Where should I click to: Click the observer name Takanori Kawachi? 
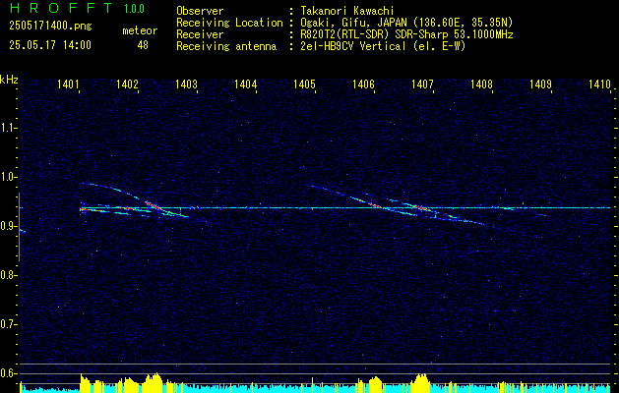[x=347, y=12]
